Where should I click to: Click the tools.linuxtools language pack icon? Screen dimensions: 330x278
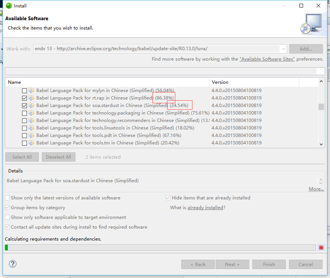[31, 128]
